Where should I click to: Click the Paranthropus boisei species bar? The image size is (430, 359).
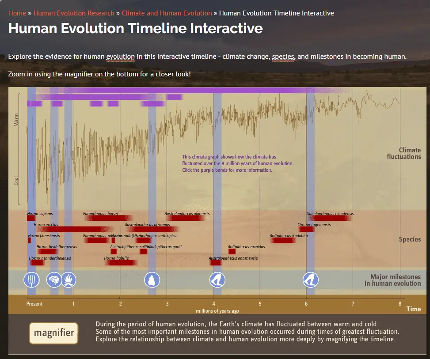tap(109, 218)
